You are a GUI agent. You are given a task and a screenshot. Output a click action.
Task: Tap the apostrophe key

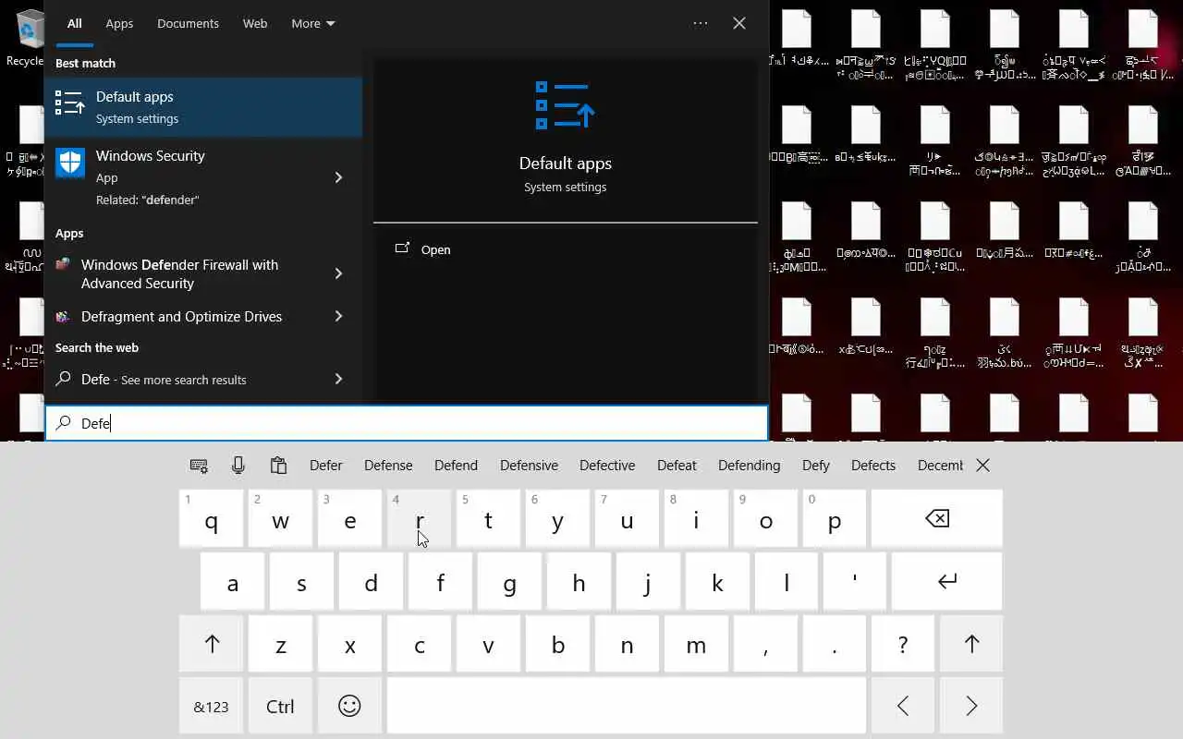point(854,581)
